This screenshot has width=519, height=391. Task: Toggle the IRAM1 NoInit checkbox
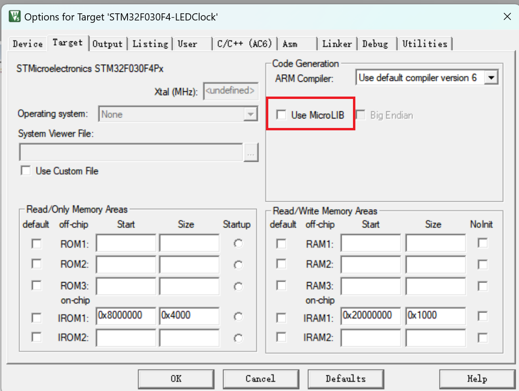[482, 316]
